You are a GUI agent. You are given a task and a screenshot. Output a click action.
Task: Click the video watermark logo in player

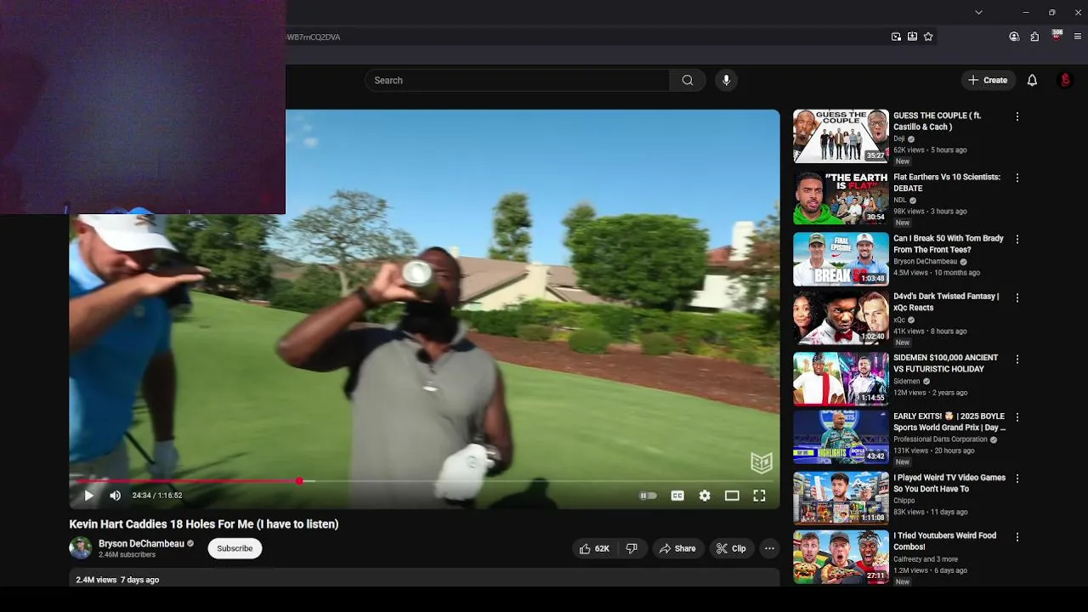tap(761, 462)
